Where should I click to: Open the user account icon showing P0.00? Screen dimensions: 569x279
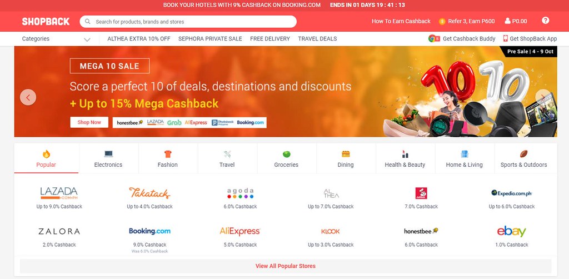coord(507,21)
